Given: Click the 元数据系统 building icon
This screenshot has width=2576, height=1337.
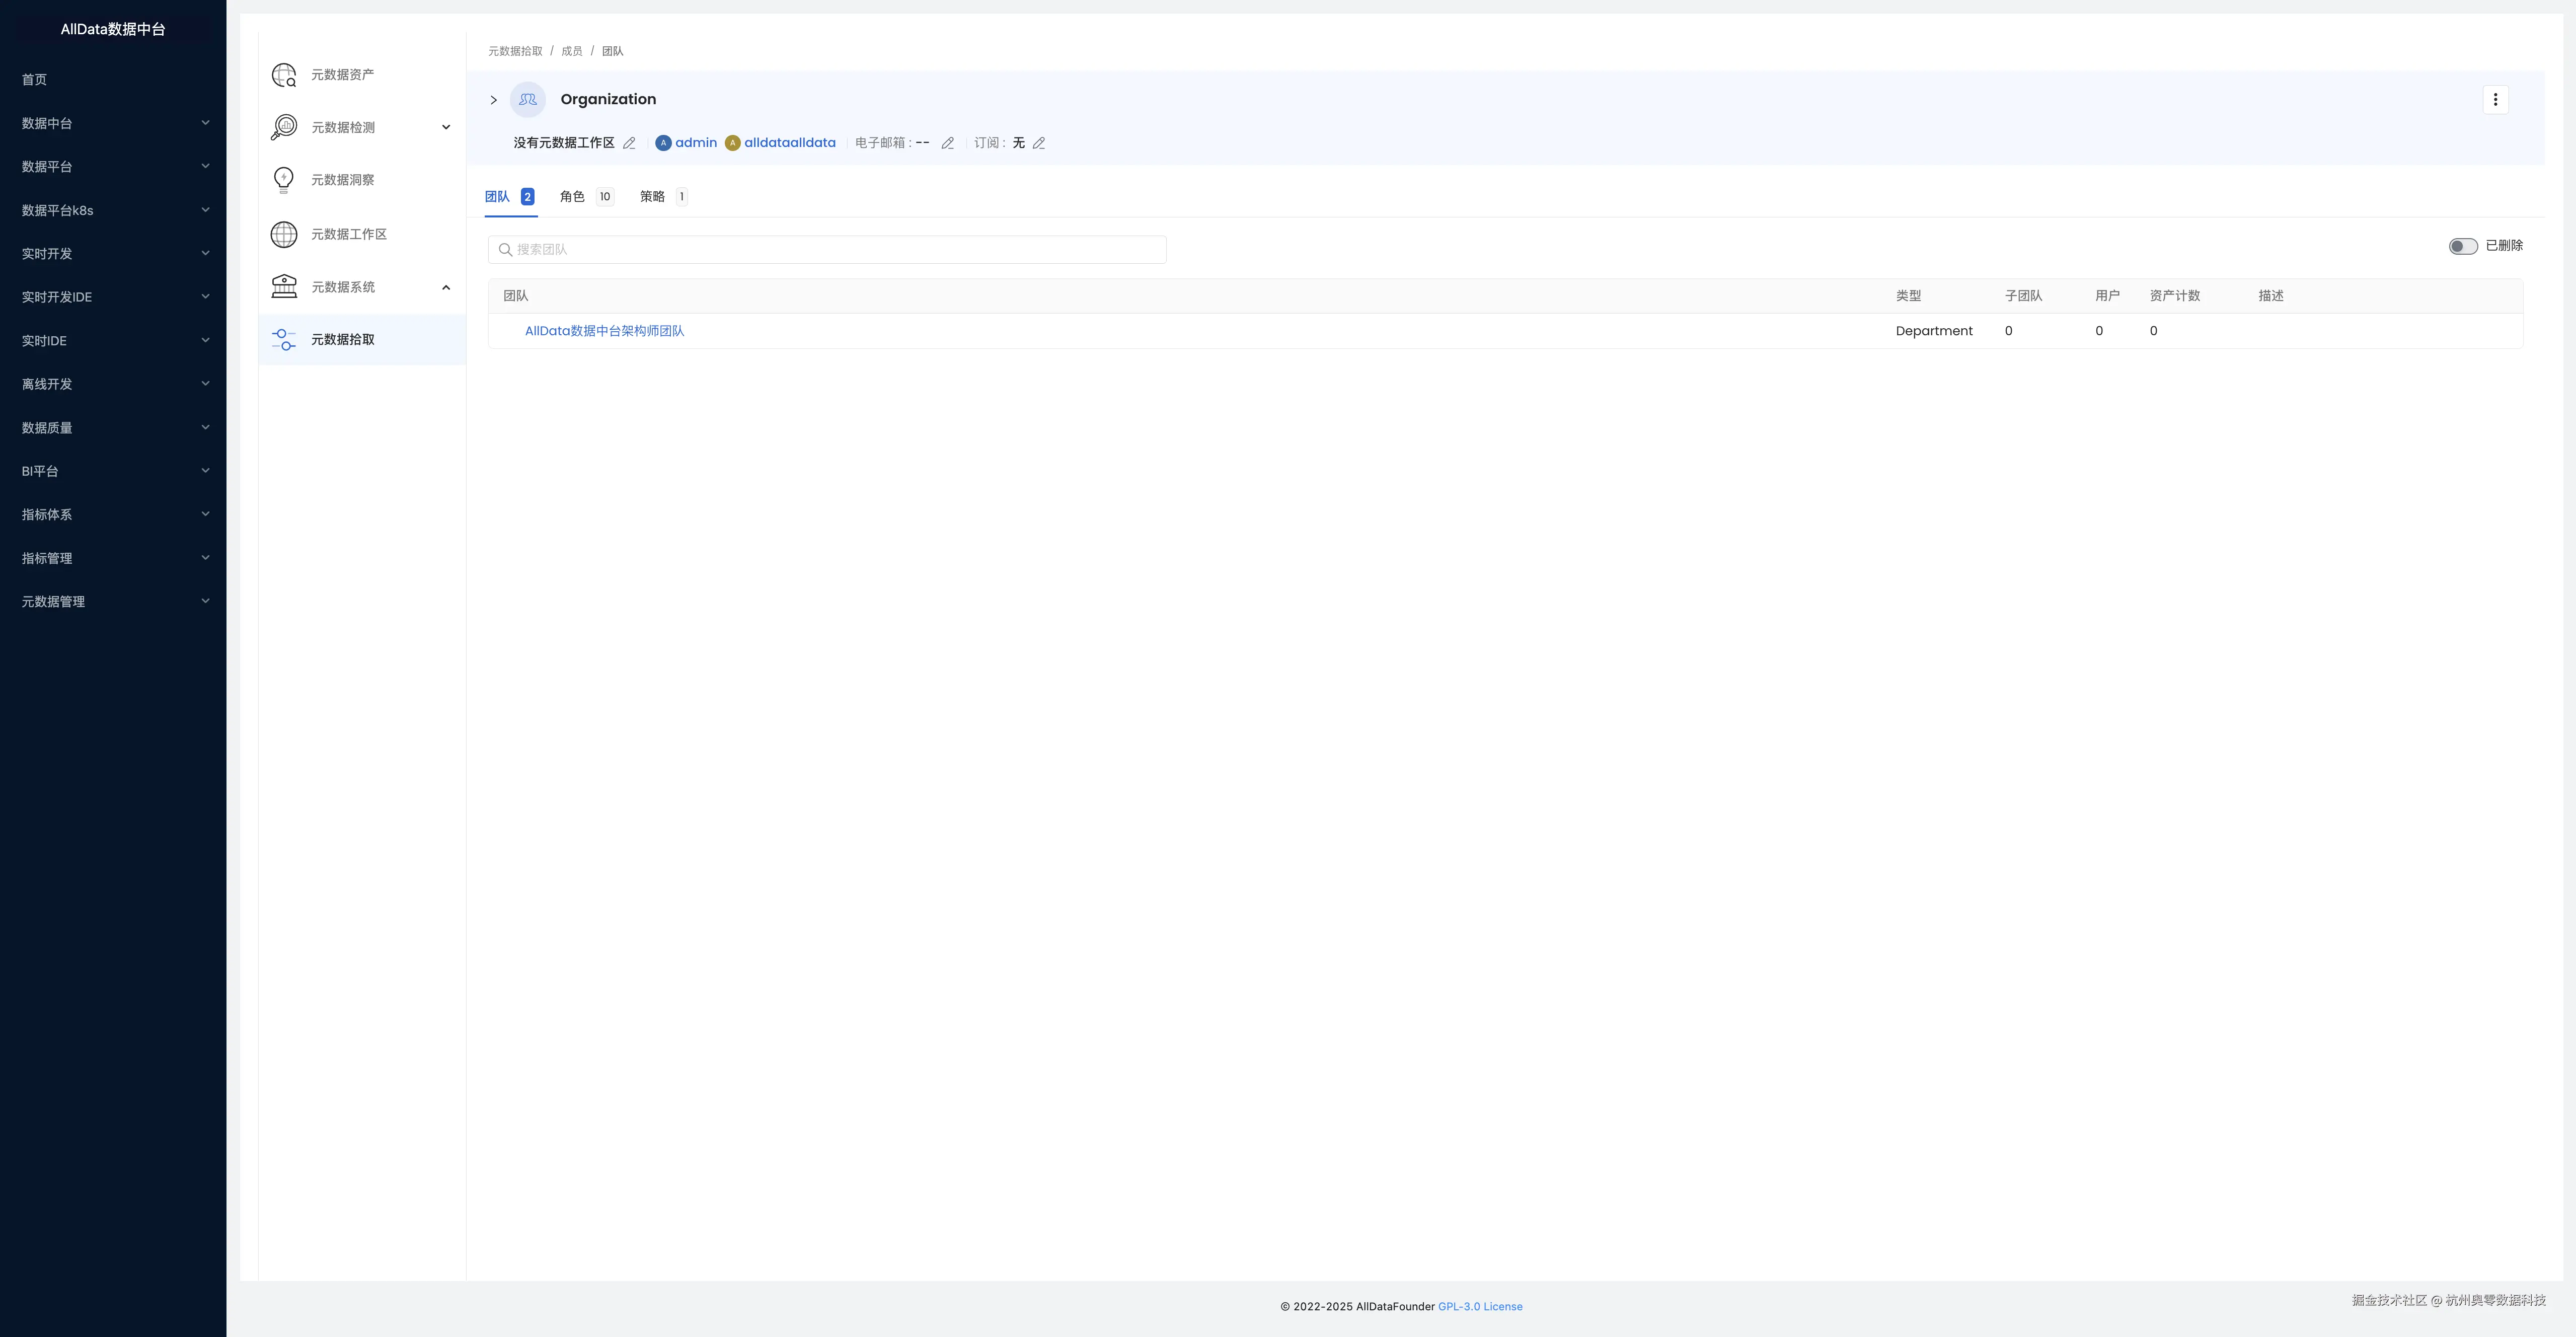Looking at the screenshot, I should coord(284,287).
